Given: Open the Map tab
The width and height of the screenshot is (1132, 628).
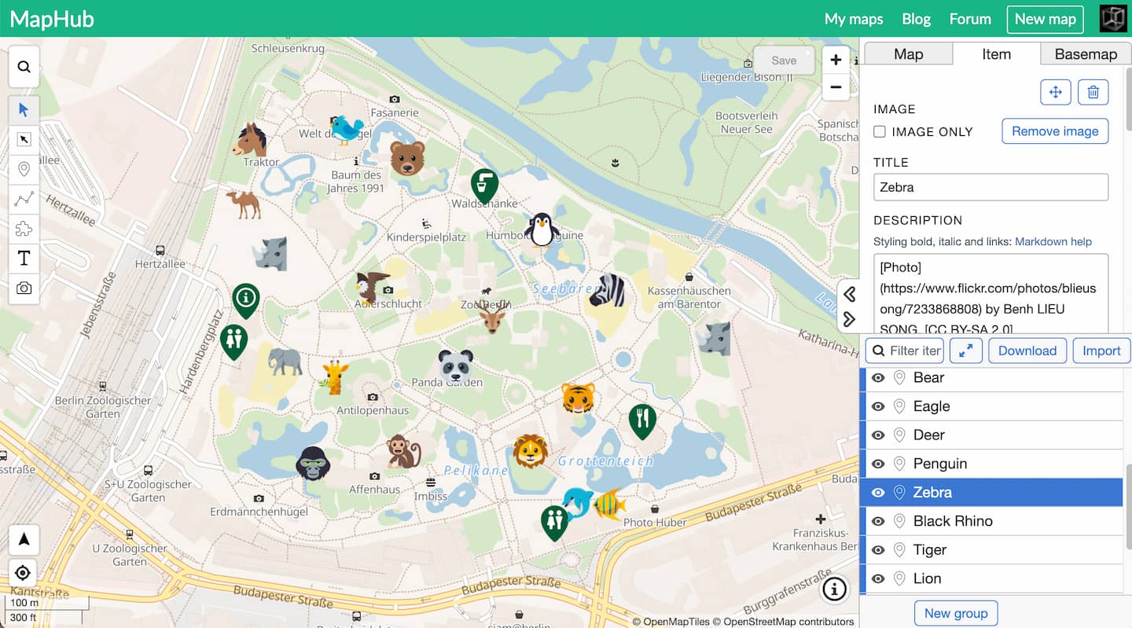Looking at the screenshot, I should coord(908,54).
